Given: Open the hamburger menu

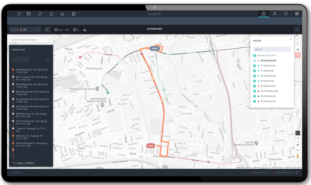Looking at the screenshot, I should point(19,14).
